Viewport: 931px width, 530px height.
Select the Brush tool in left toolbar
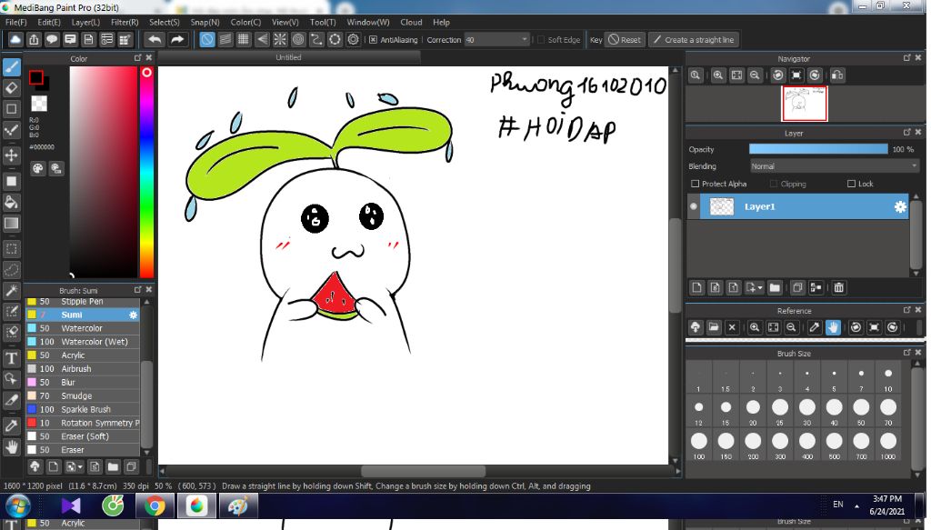tap(11, 66)
